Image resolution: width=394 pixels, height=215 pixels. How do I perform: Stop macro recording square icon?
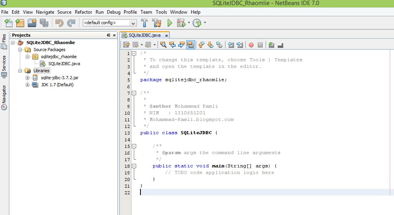(260, 45)
